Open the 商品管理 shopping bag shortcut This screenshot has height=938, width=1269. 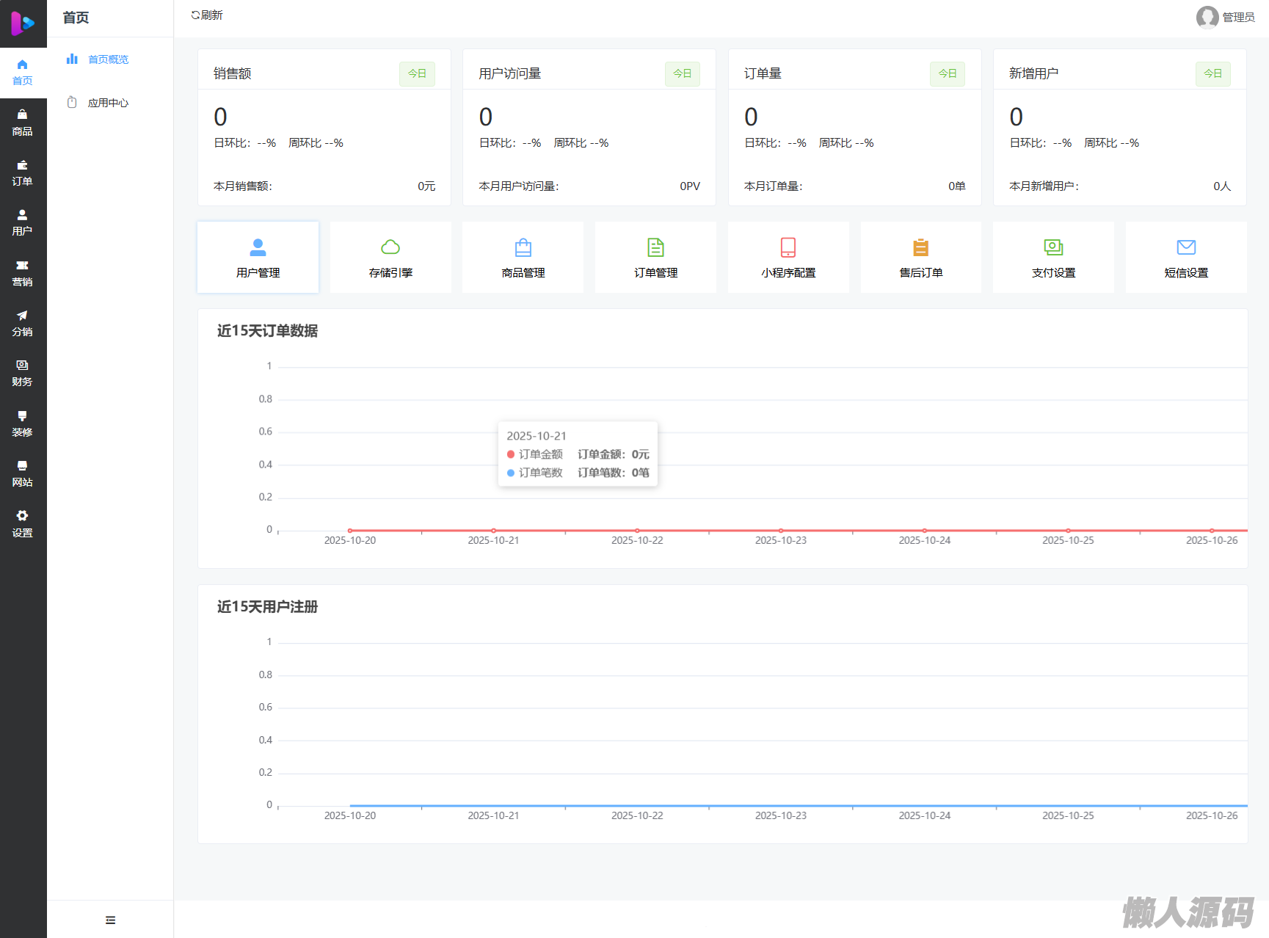coord(523,257)
